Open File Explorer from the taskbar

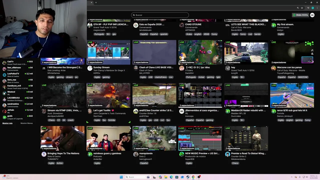click(166, 177)
